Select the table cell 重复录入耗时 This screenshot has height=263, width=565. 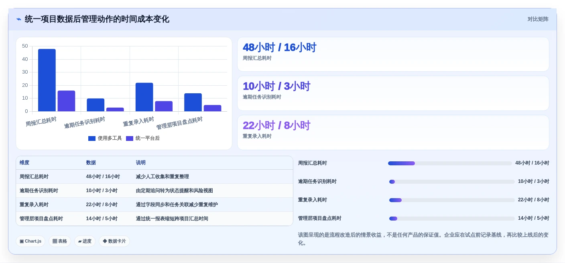34,205
